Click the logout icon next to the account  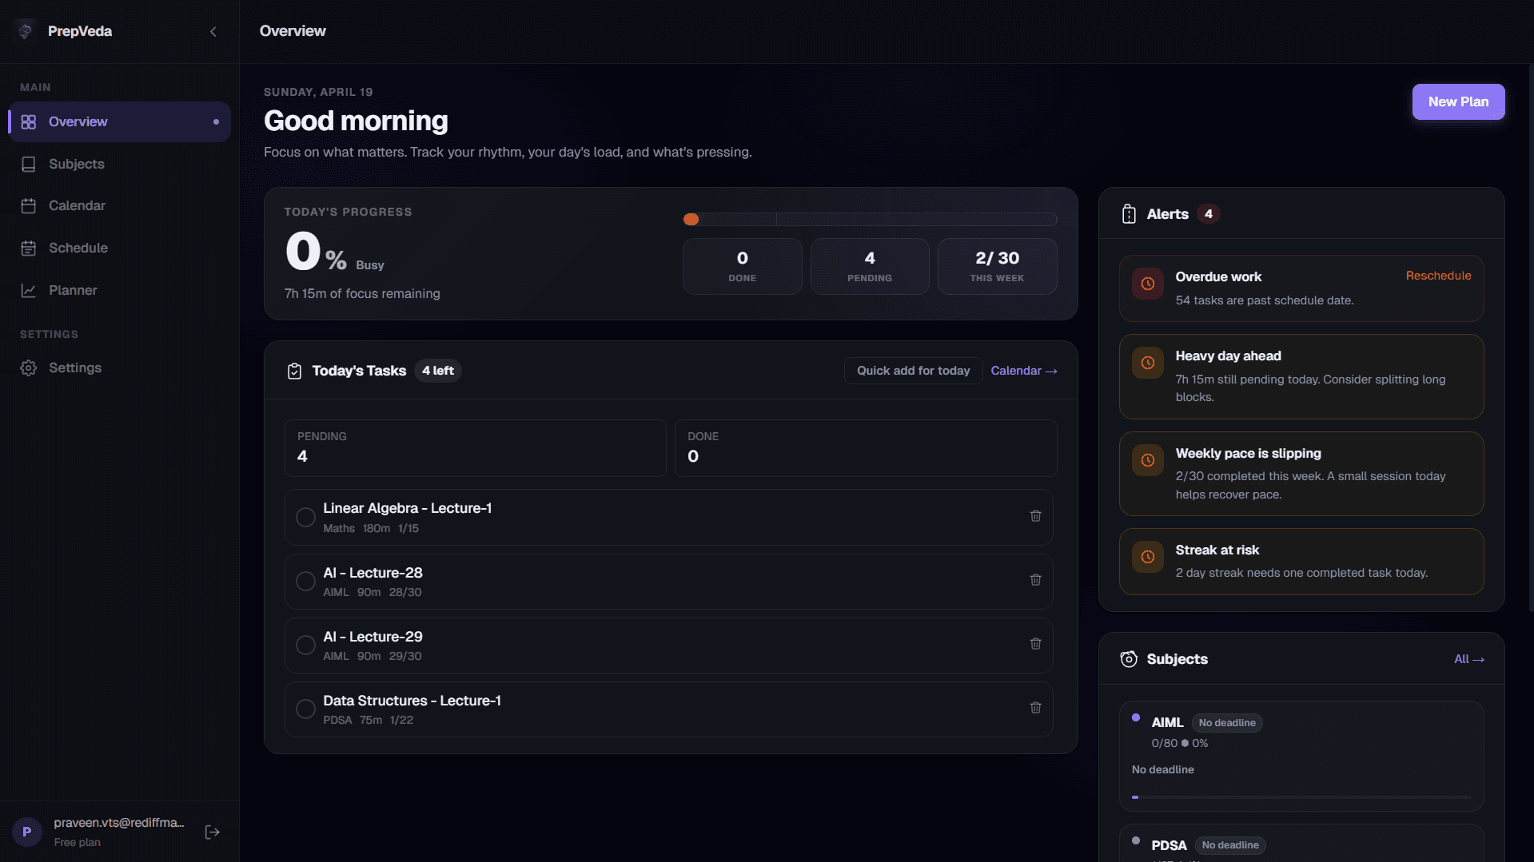point(213,832)
